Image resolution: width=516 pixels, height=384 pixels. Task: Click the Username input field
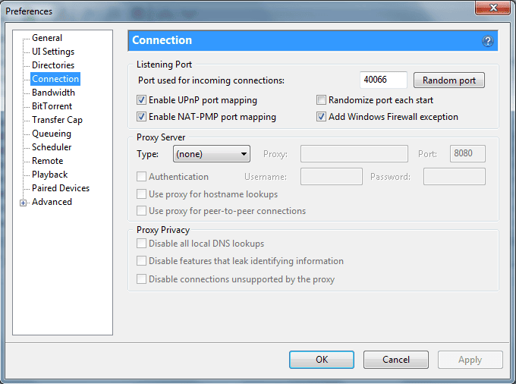(332, 176)
